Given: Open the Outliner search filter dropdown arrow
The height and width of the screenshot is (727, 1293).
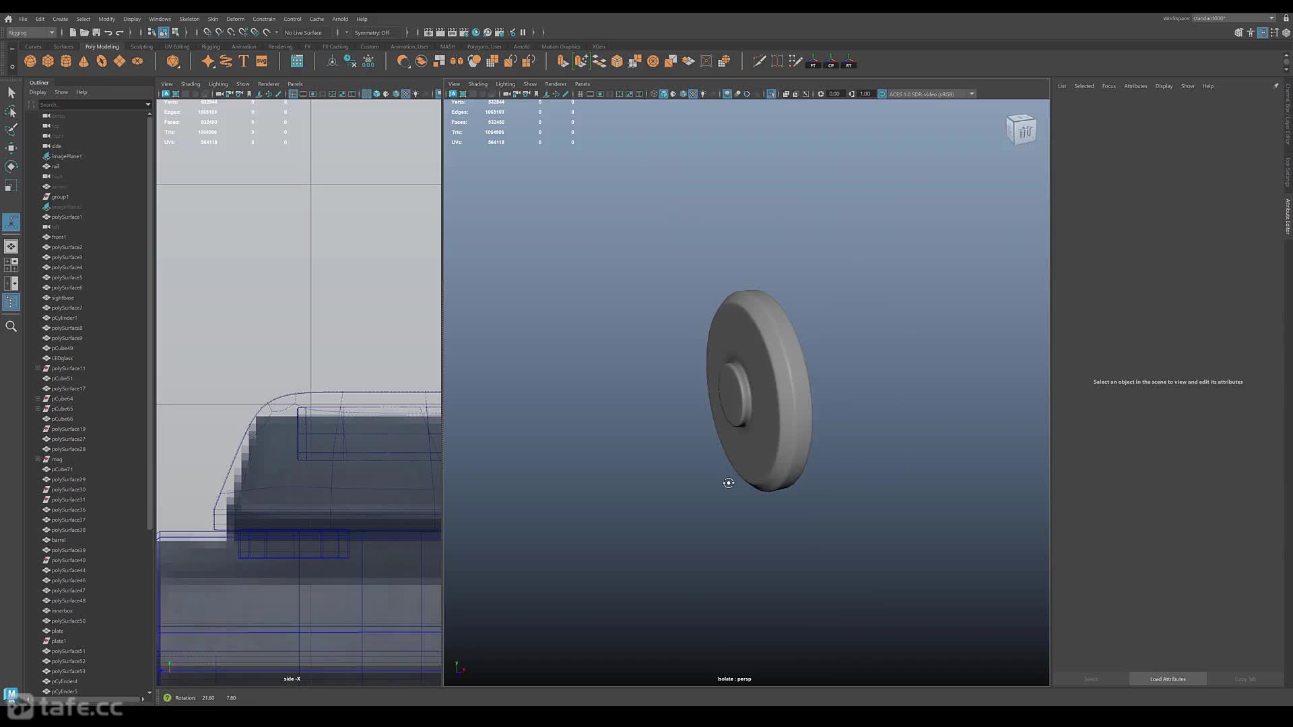Looking at the screenshot, I should point(148,104).
